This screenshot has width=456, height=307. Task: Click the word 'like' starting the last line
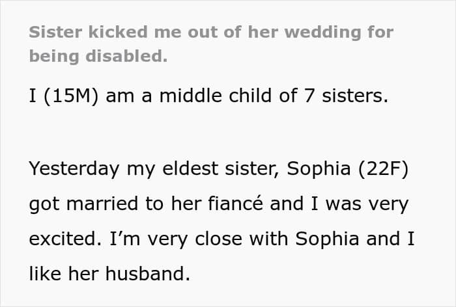click(x=45, y=274)
